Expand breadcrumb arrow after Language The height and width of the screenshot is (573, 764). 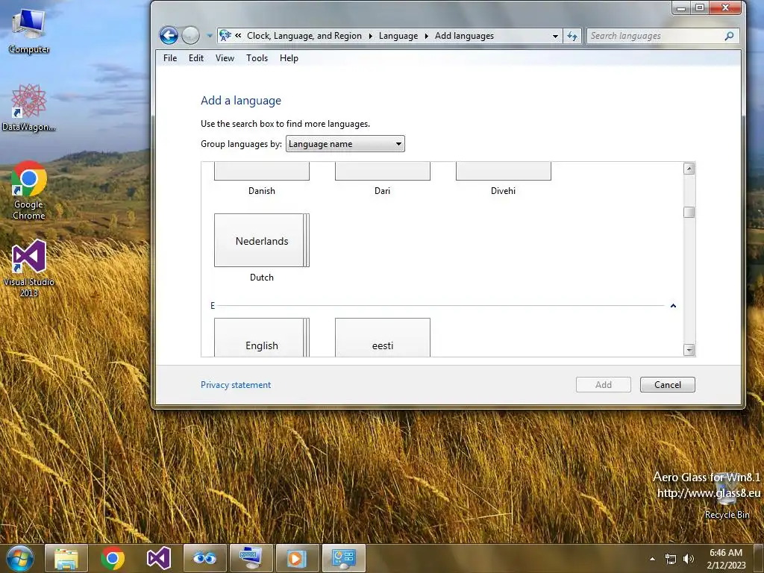[x=426, y=36]
